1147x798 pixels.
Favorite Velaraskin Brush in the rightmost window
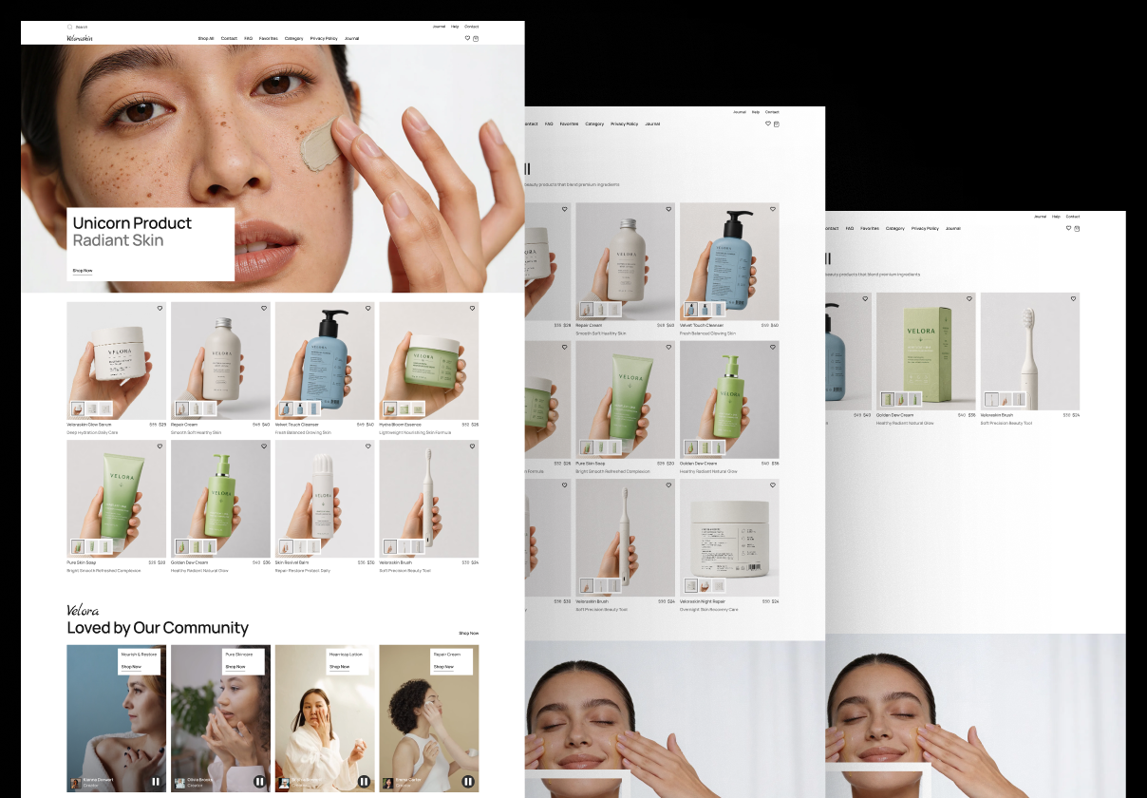click(x=1074, y=298)
